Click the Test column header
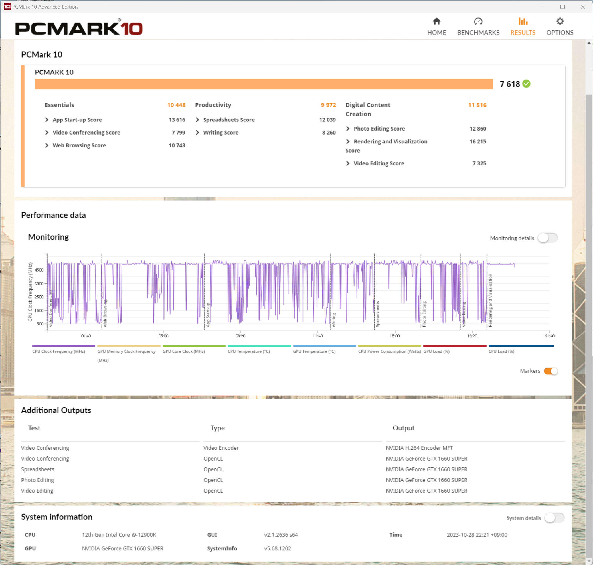The image size is (593, 565). coord(34,428)
